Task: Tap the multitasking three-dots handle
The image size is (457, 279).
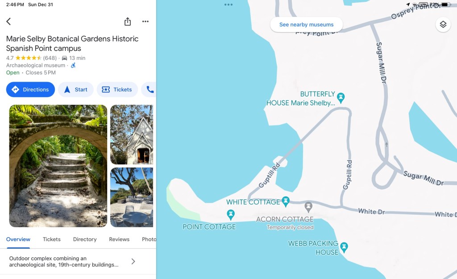Action: (x=228, y=4)
